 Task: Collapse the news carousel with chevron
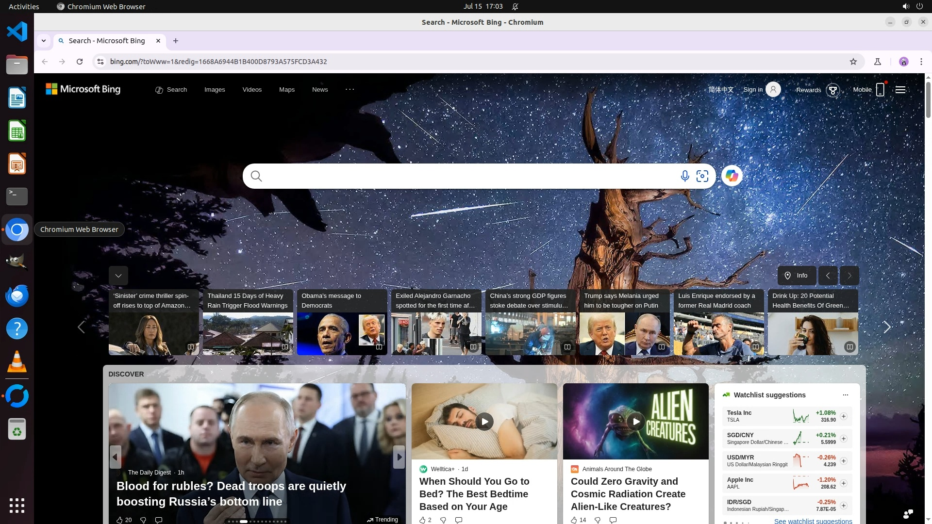click(x=118, y=276)
